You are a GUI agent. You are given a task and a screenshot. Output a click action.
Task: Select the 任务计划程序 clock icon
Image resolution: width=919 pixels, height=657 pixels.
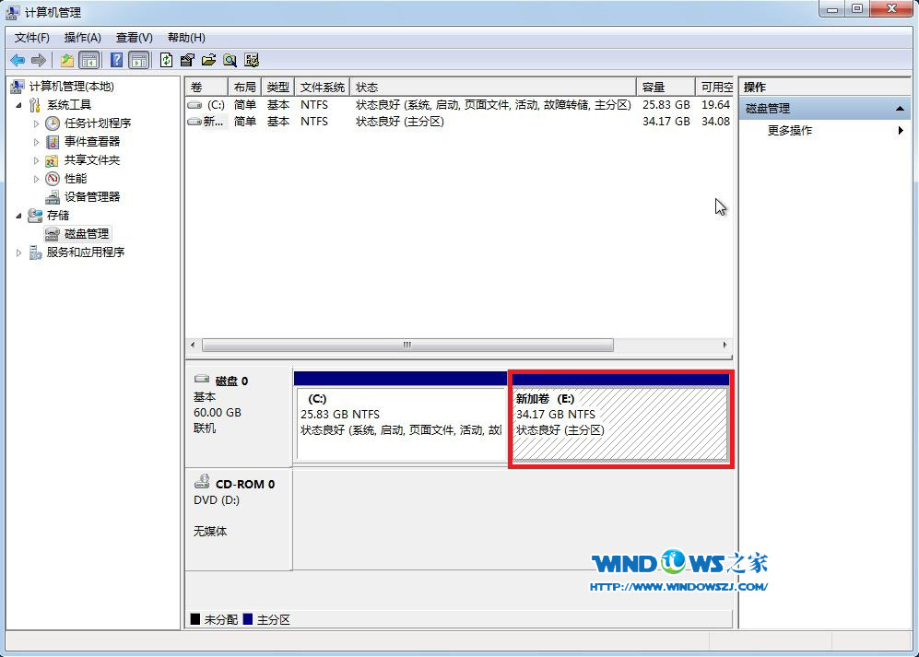click(53, 123)
